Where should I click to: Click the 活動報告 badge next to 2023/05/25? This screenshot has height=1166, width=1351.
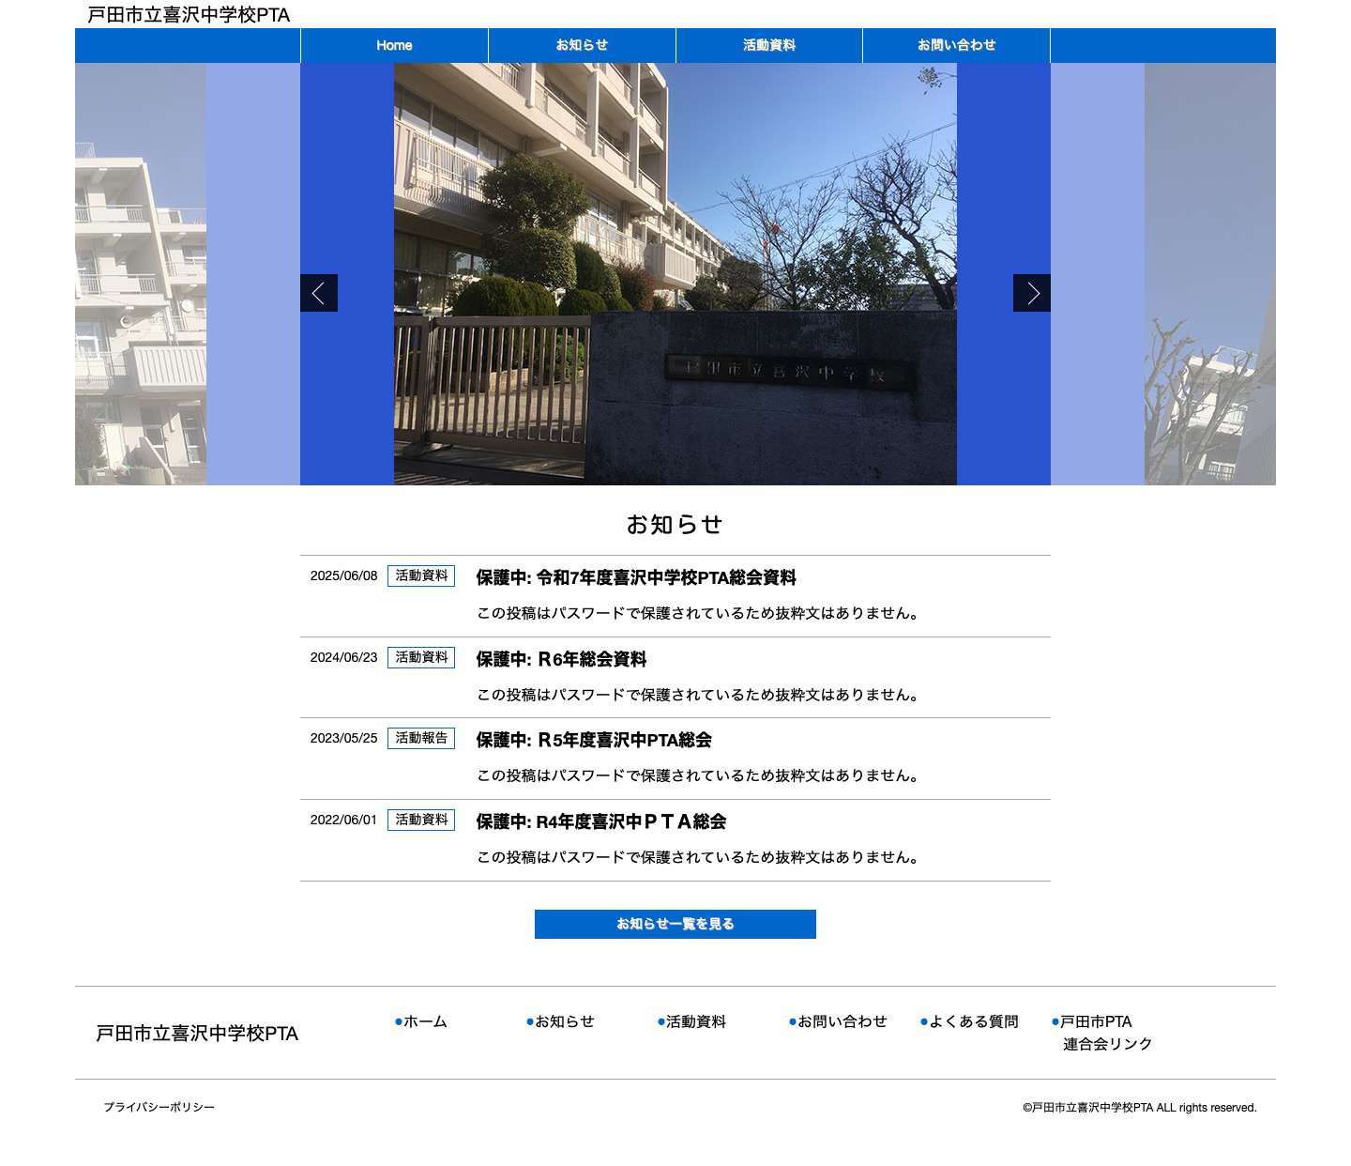tap(420, 738)
